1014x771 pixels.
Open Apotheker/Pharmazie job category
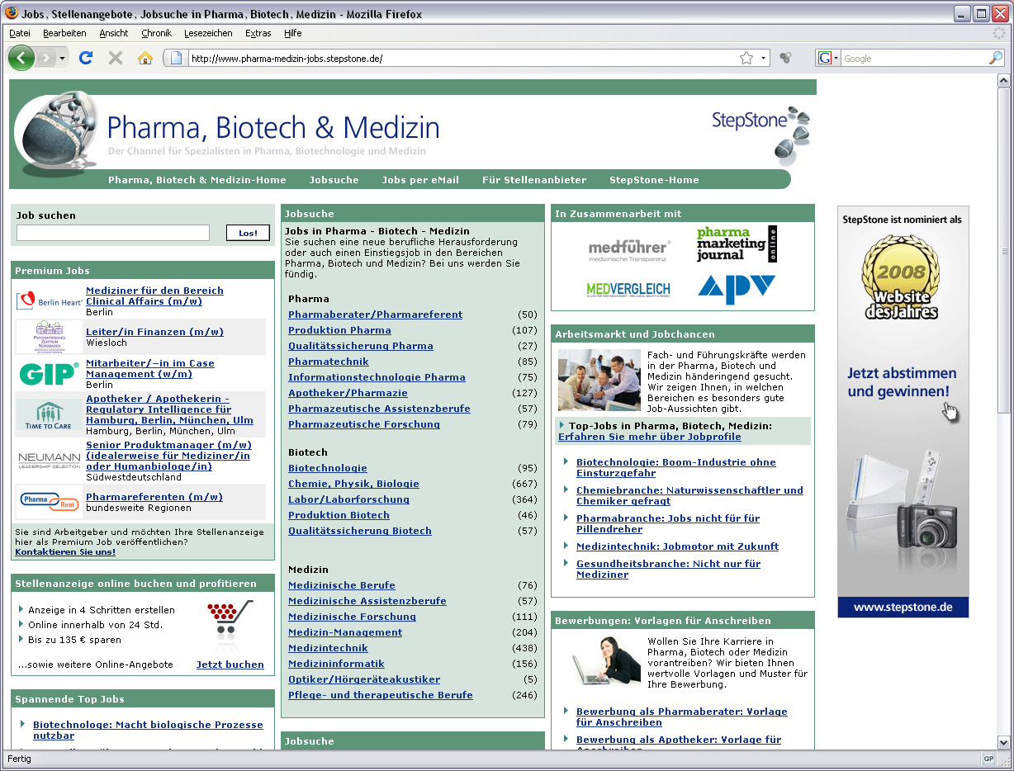click(348, 393)
